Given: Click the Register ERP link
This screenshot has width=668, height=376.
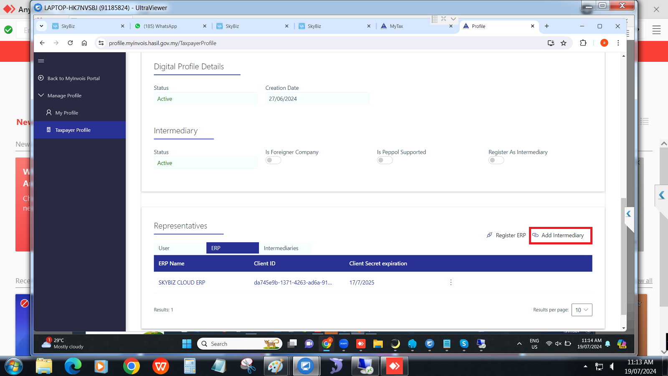Looking at the screenshot, I should 506,236.
